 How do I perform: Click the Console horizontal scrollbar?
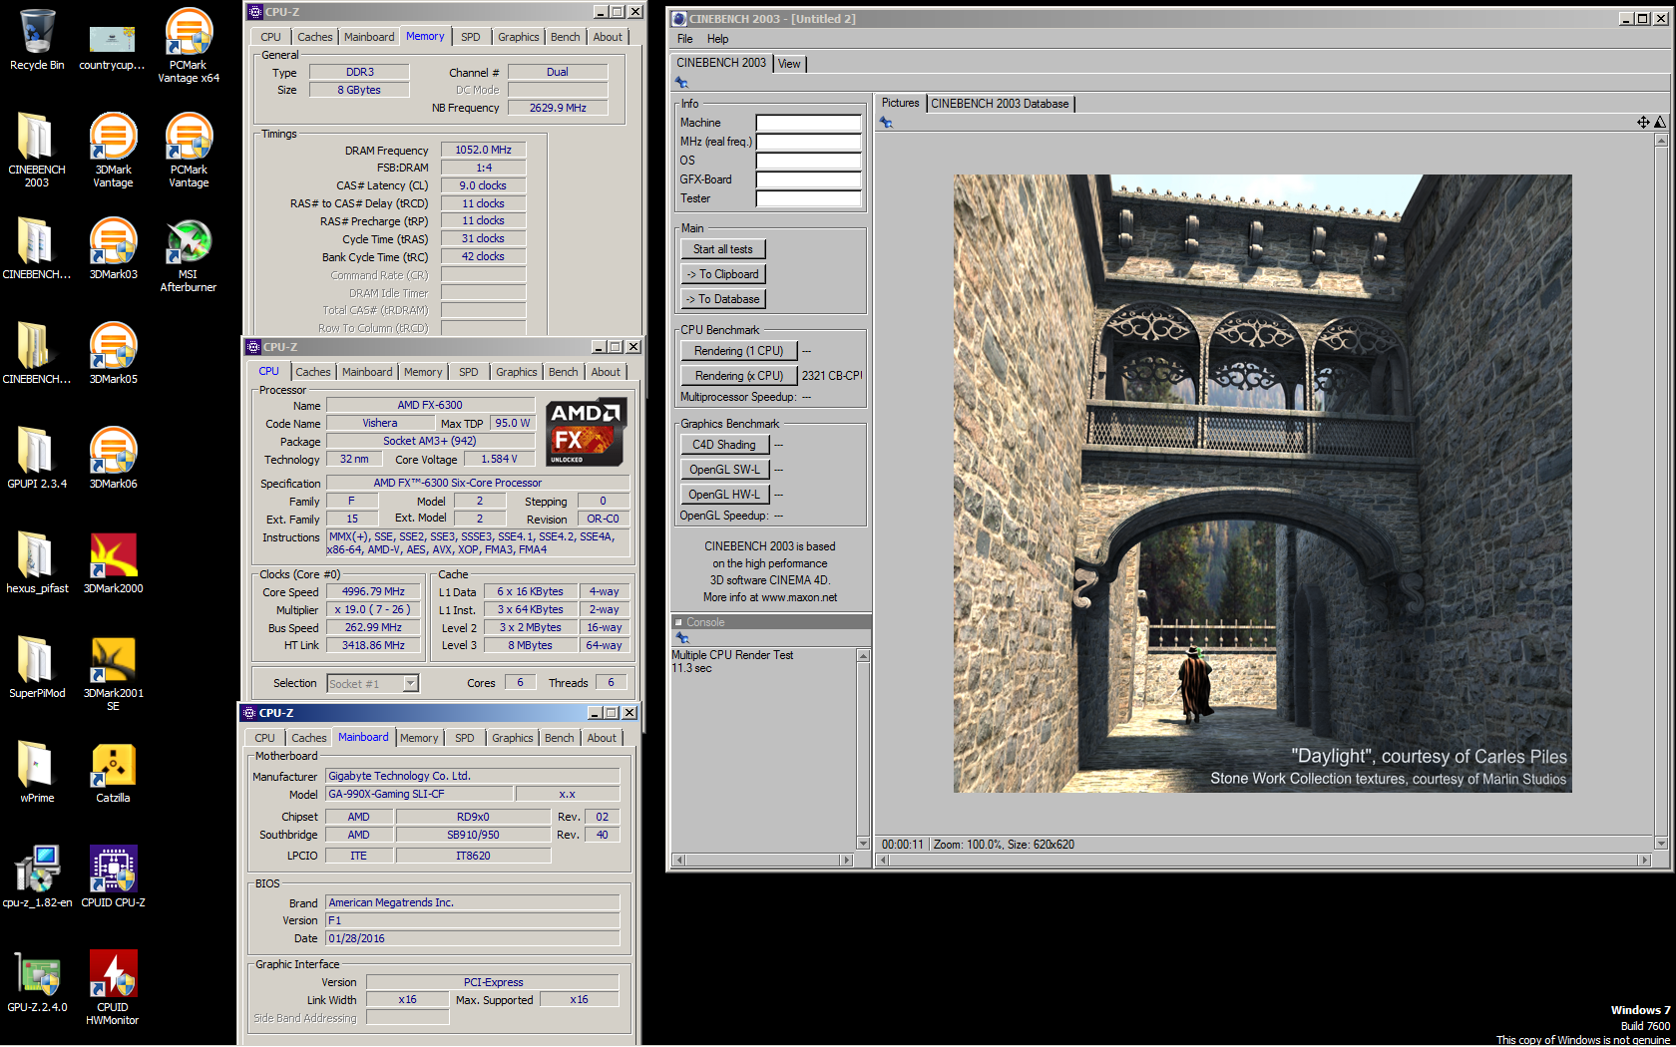pos(763,860)
